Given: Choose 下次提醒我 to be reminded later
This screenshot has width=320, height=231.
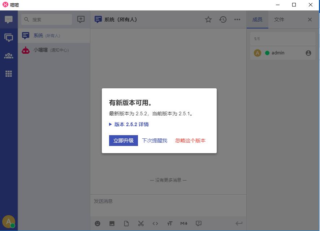Looking at the screenshot, I should pyautogui.click(x=154, y=141).
